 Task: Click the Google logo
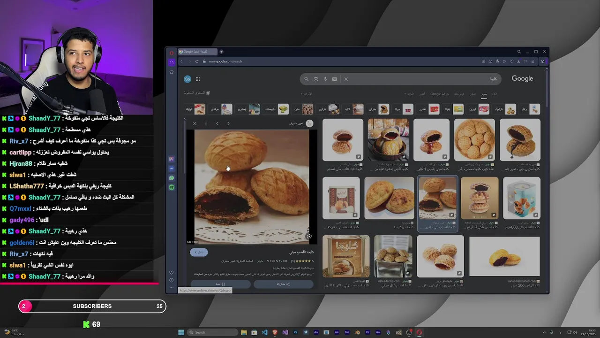tap(522, 78)
